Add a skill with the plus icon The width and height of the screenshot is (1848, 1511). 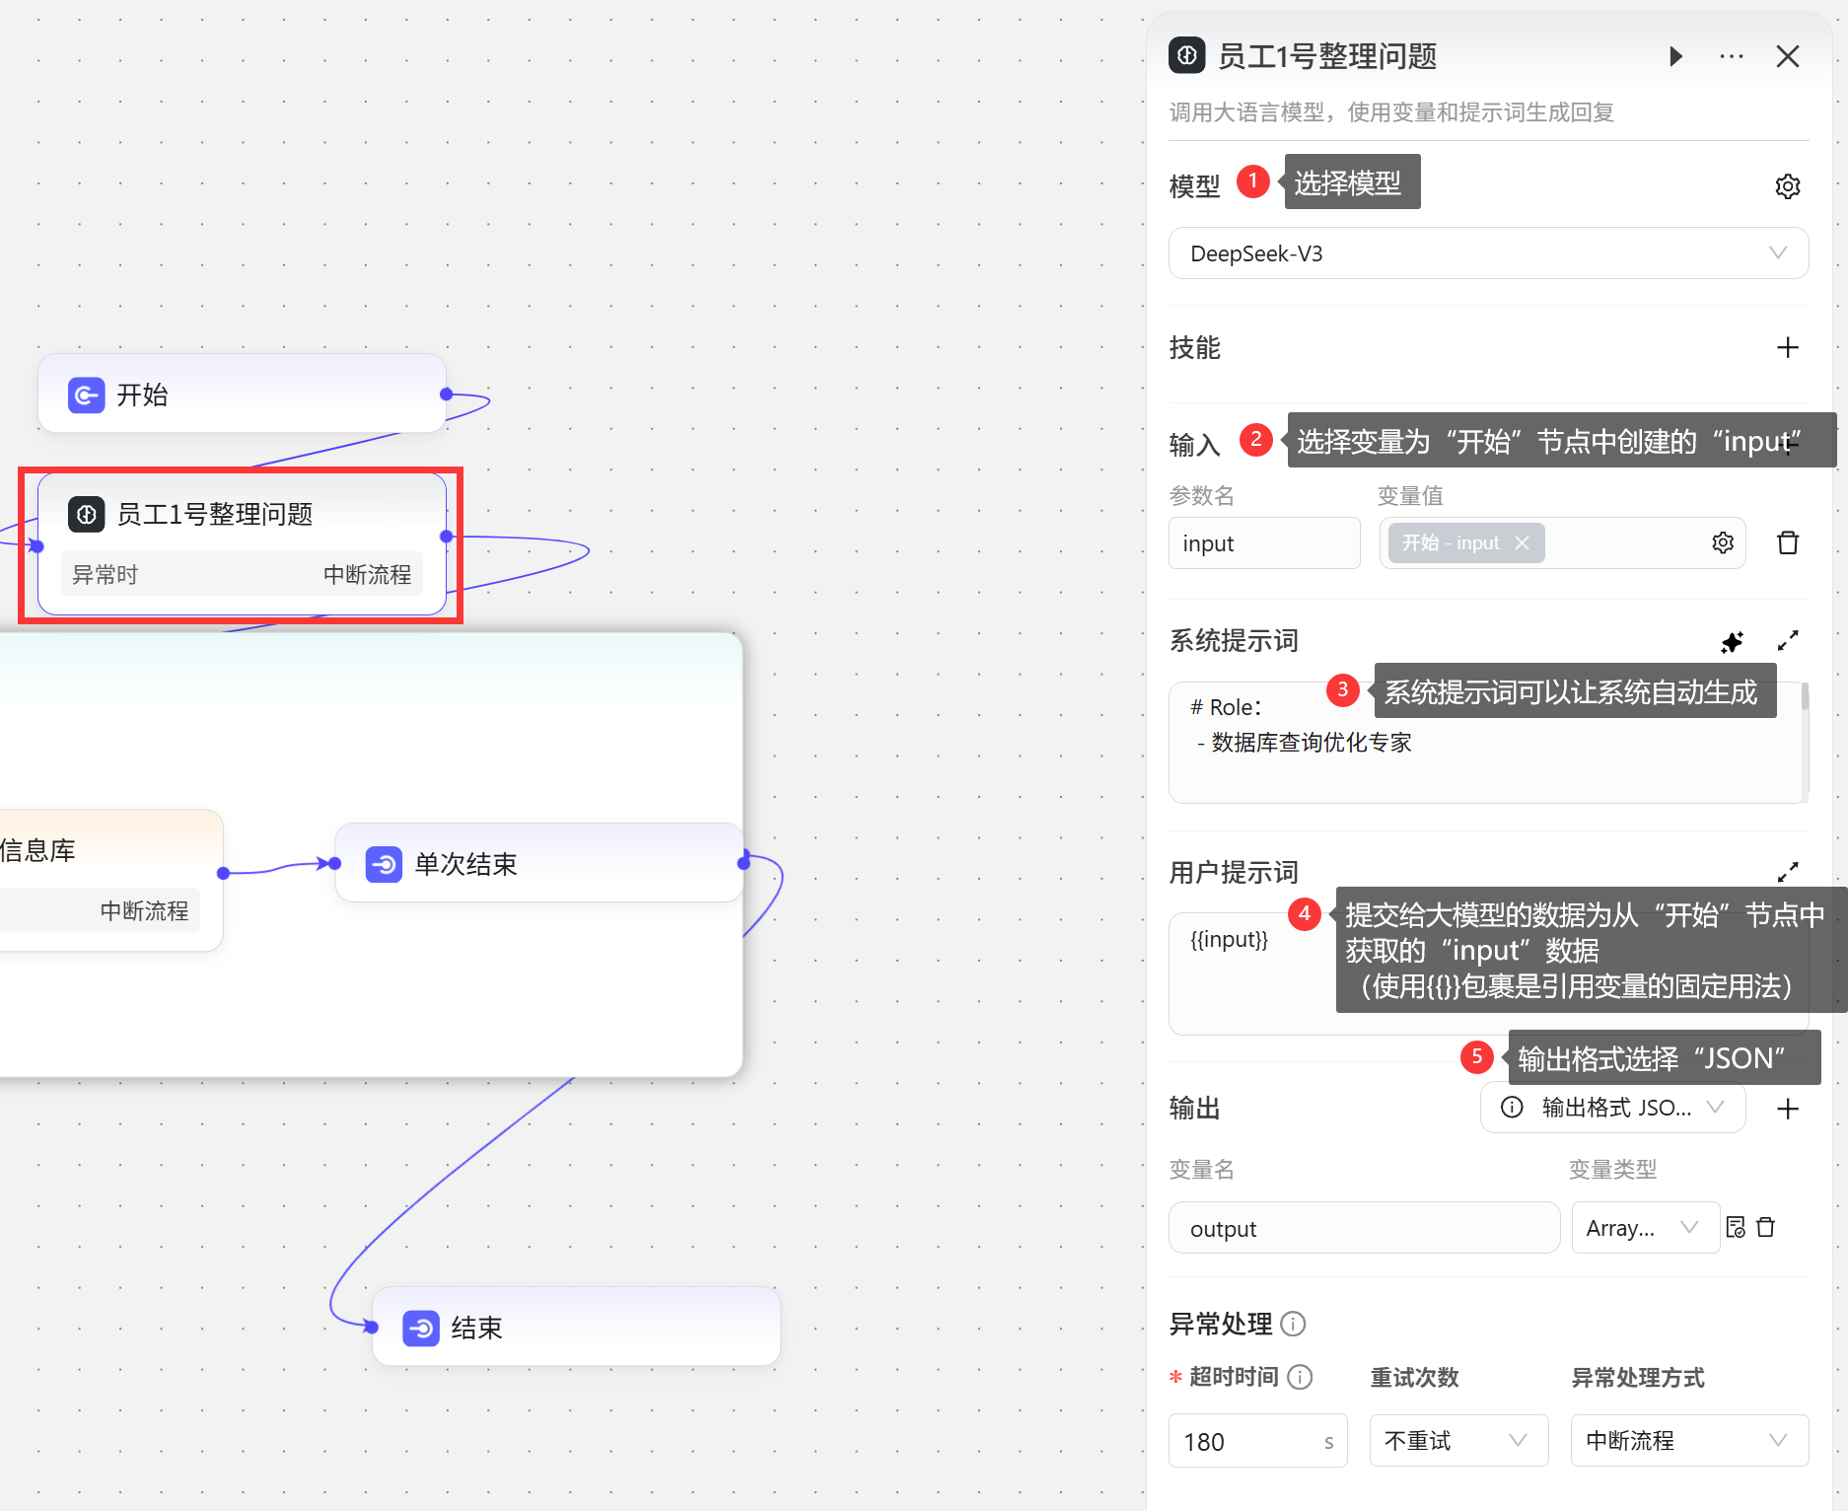click(1787, 347)
